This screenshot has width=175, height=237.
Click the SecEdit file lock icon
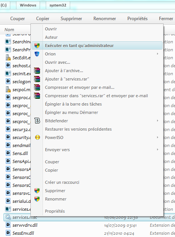coord(8,58)
